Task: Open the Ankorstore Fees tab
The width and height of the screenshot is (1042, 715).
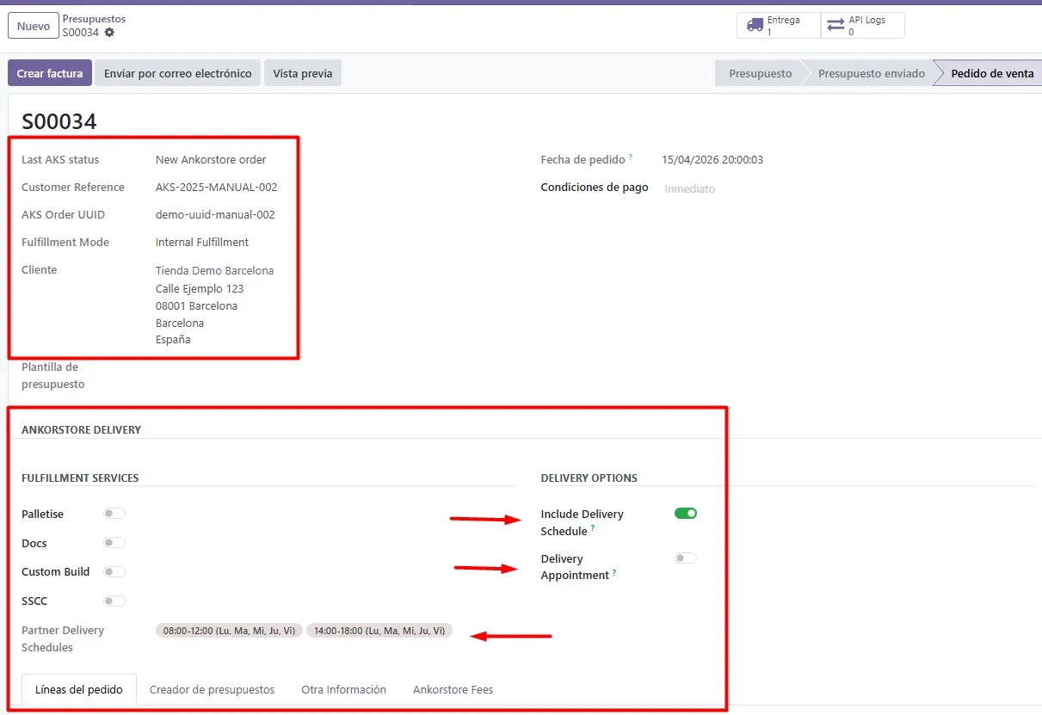Action: click(453, 690)
